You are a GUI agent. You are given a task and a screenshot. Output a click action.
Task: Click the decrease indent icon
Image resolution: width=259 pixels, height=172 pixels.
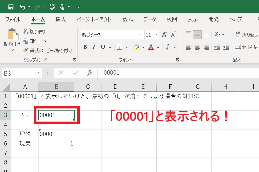(217, 47)
